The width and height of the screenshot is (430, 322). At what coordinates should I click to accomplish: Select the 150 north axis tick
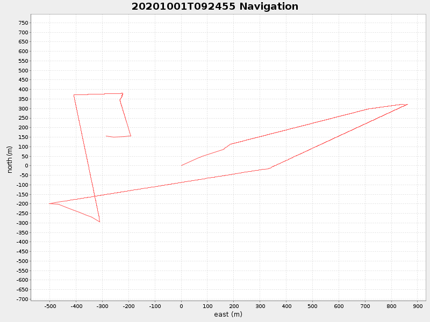[23, 137]
